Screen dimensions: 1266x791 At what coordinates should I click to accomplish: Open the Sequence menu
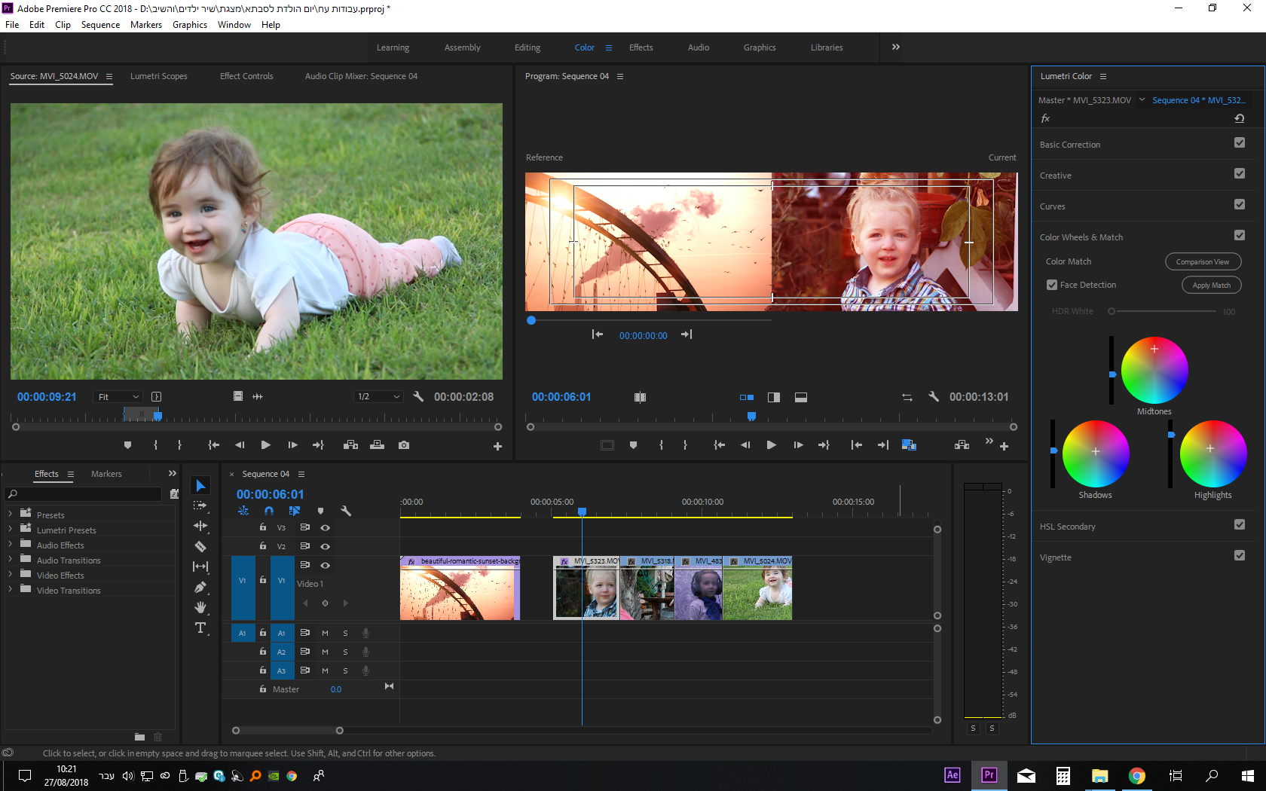(x=100, y=25)
